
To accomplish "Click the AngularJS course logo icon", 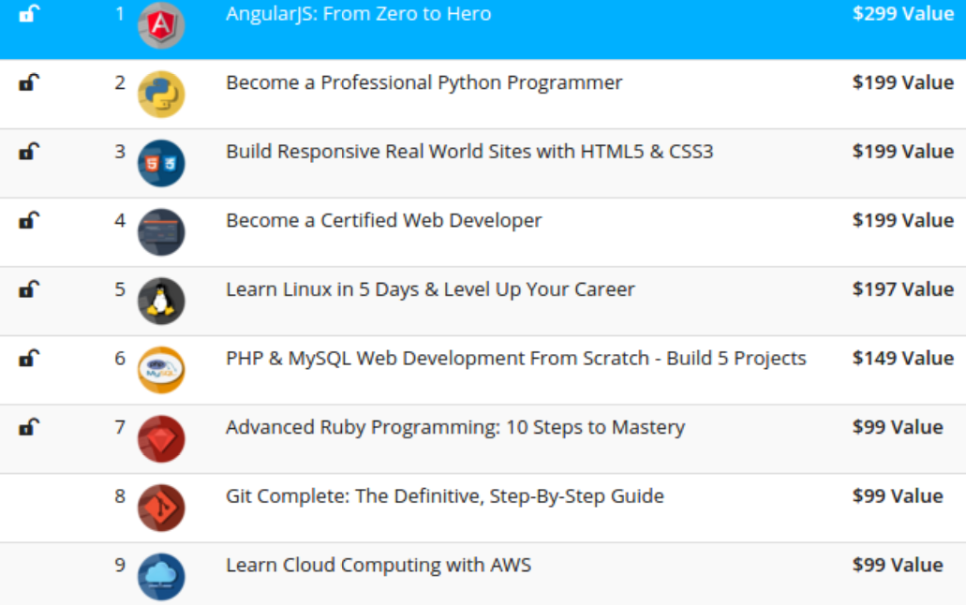I will (161, 25).
